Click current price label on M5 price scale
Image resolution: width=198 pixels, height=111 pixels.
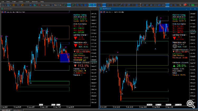(x=94, y=62)
